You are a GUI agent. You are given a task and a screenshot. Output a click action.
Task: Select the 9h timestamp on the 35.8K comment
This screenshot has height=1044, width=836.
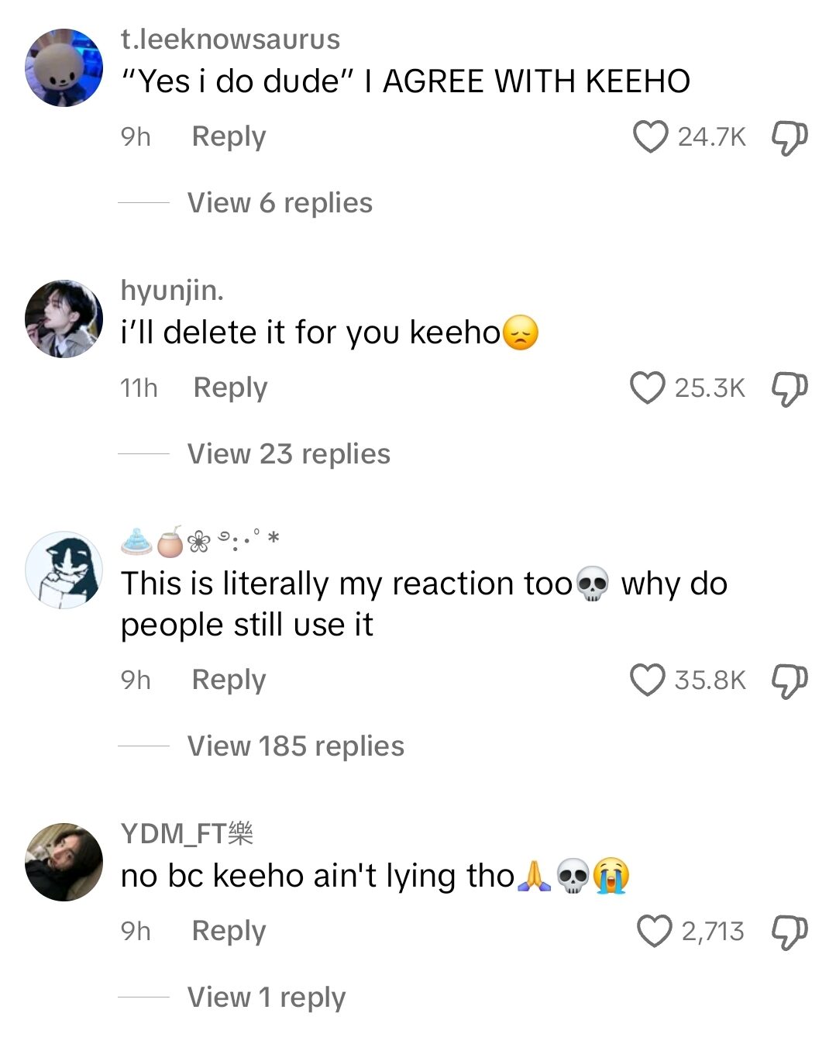click(x=136, y=680)
